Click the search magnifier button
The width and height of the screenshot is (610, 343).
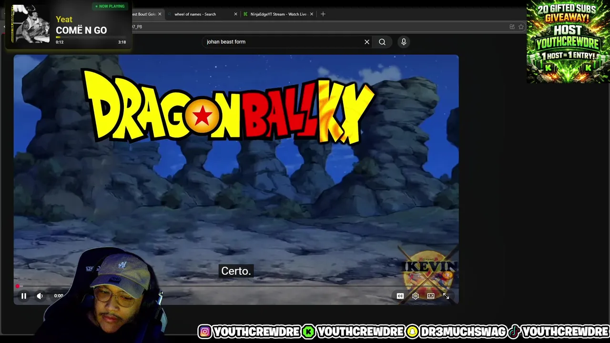point(382,42)
